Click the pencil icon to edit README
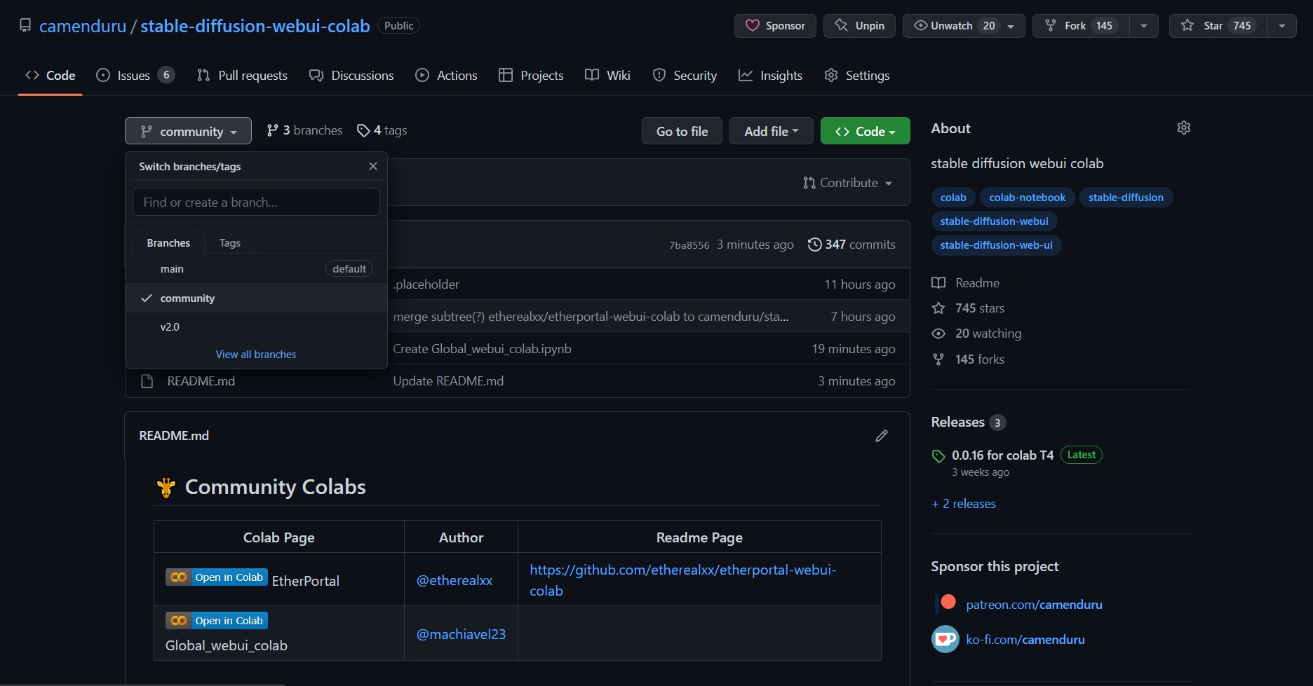This screenshot has height=686, width=1313. point(881,436)
